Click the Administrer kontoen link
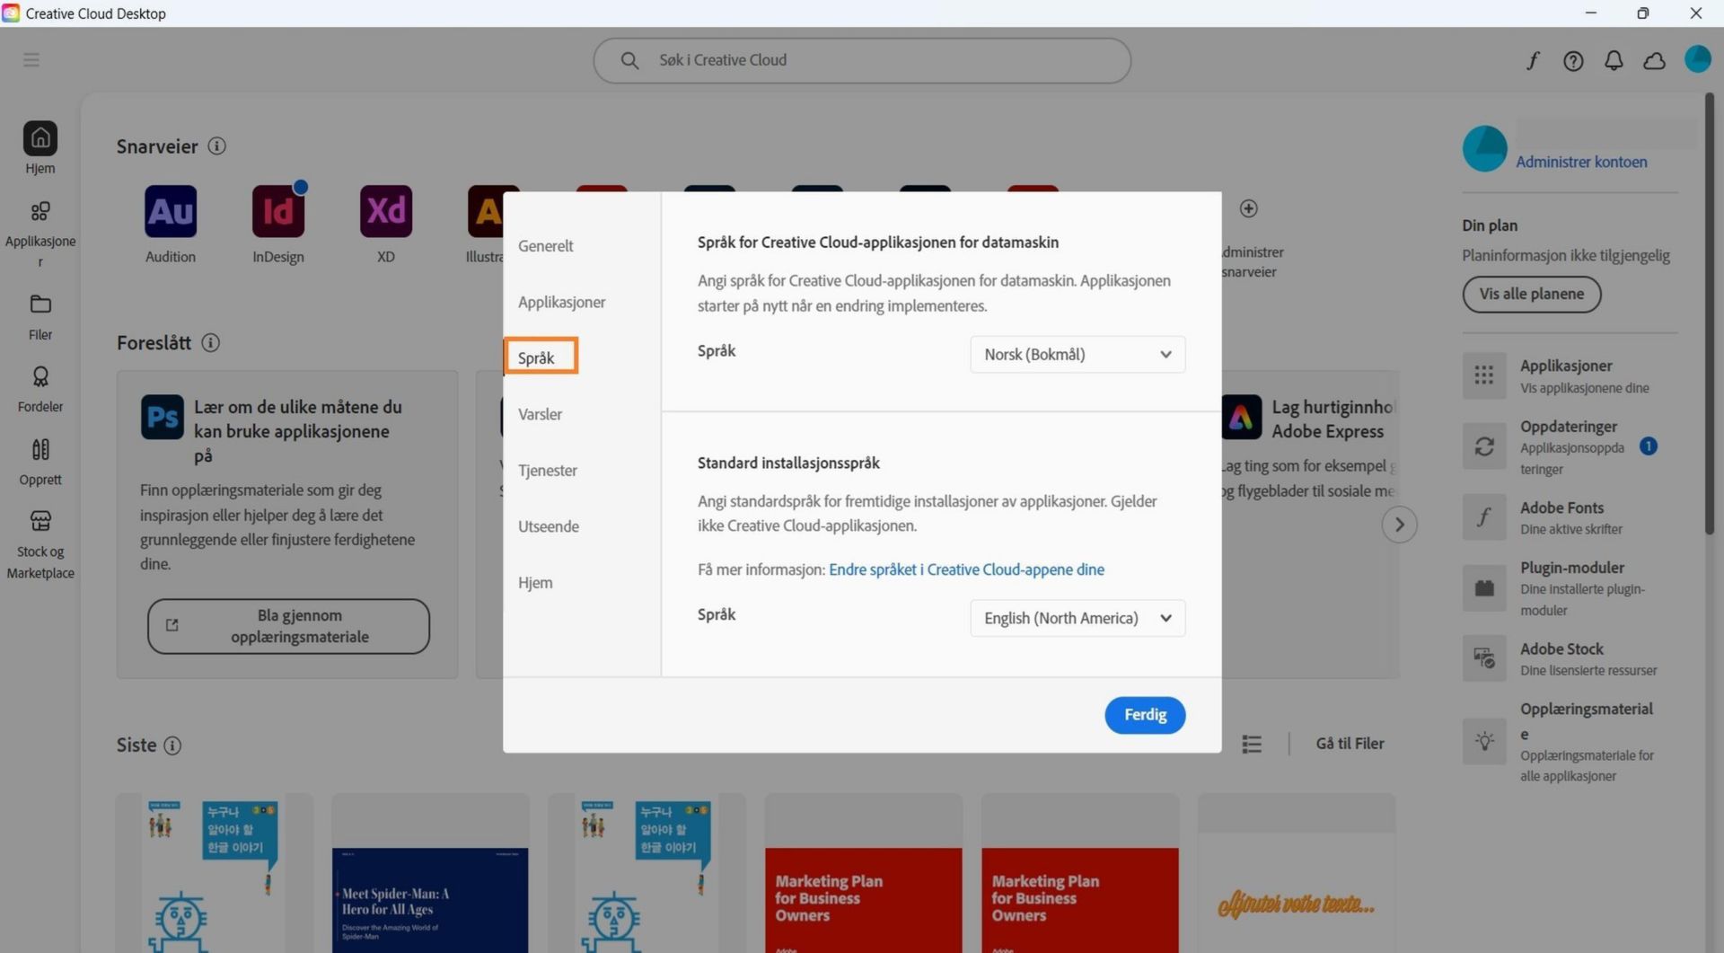 pos(1581,163)
